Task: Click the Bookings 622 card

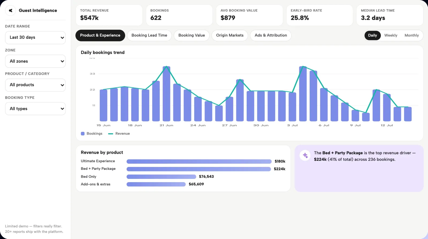Action: pyautogui.click(x=179, y=15)
